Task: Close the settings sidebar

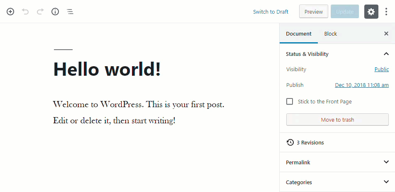Action: (386, 34)
